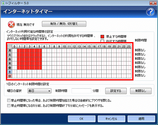Enable 5分前 message display checkbox

pos(9,106)
